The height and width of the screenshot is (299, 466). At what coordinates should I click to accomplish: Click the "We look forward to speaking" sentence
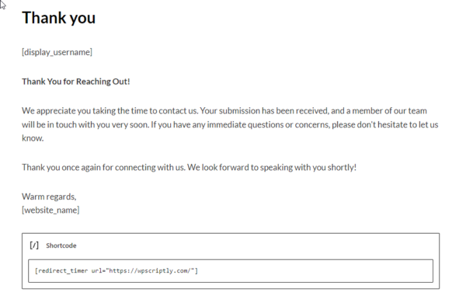click(x=272, y=167)
